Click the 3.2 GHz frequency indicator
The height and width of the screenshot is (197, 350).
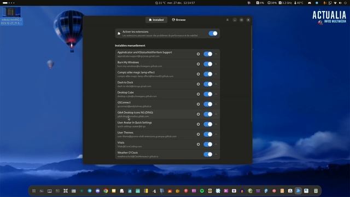285,3
